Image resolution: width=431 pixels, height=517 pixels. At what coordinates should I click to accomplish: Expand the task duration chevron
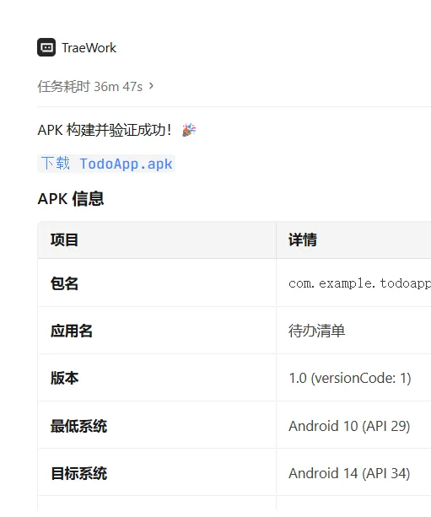click(151, 86)
